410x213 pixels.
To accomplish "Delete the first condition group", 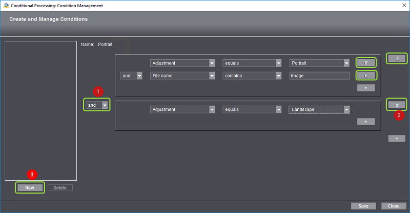I will coord(397,59).
